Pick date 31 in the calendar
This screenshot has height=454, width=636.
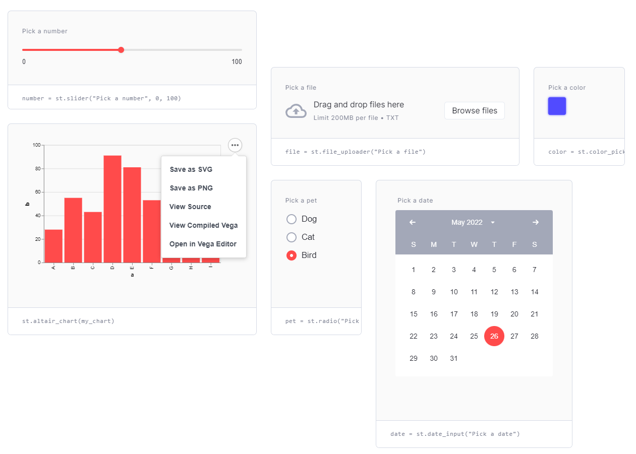point(454,358)
